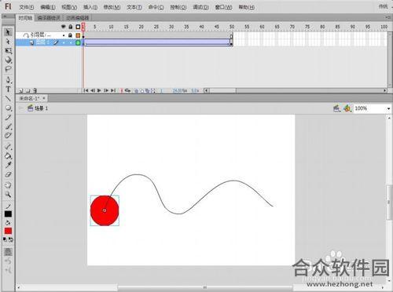
Task: Select the Eyedropper tool
Action: pos(8,165)
